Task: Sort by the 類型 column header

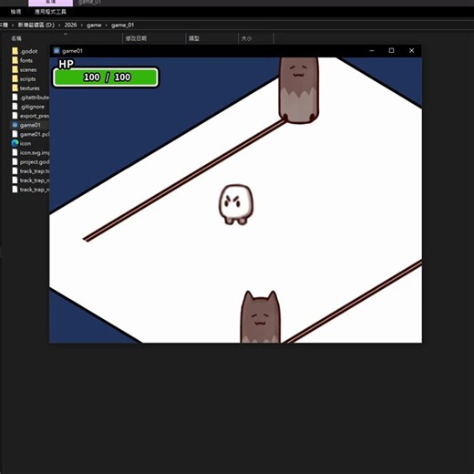Action: (194, 38)
